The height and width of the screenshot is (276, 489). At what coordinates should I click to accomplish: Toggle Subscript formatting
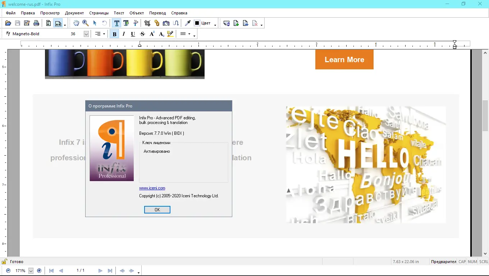[161, 34]
